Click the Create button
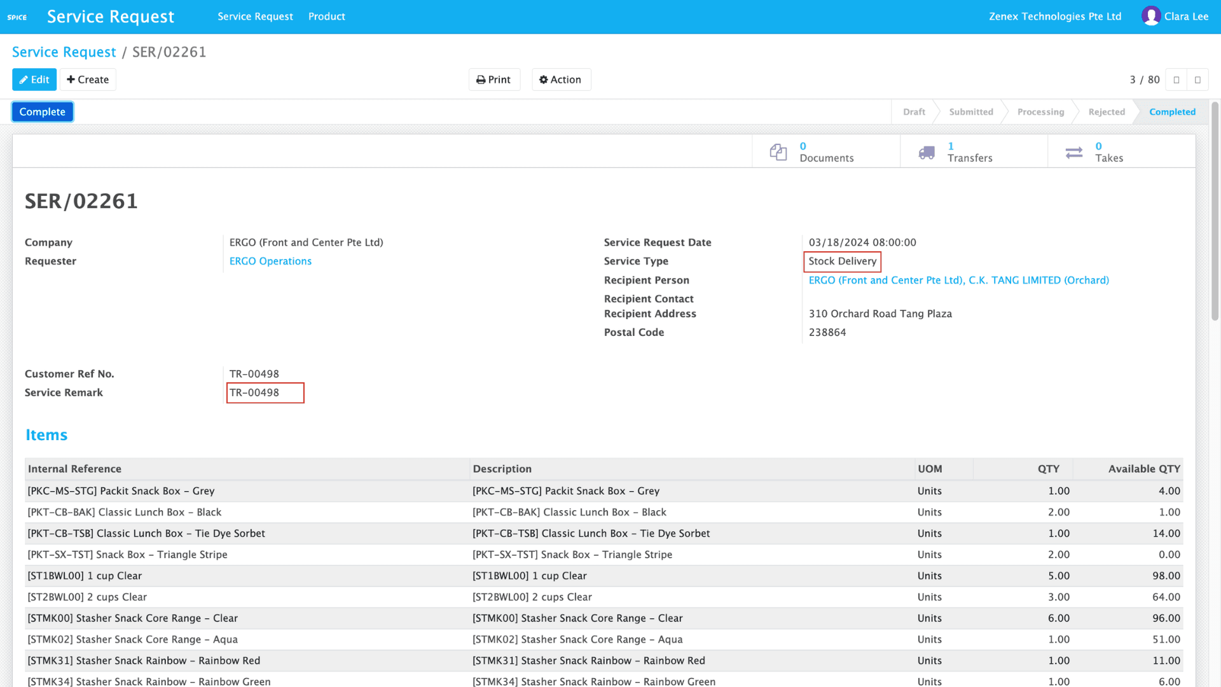Image resolution: width=1221 pixels, height=687 pixels. click(87, 79)
